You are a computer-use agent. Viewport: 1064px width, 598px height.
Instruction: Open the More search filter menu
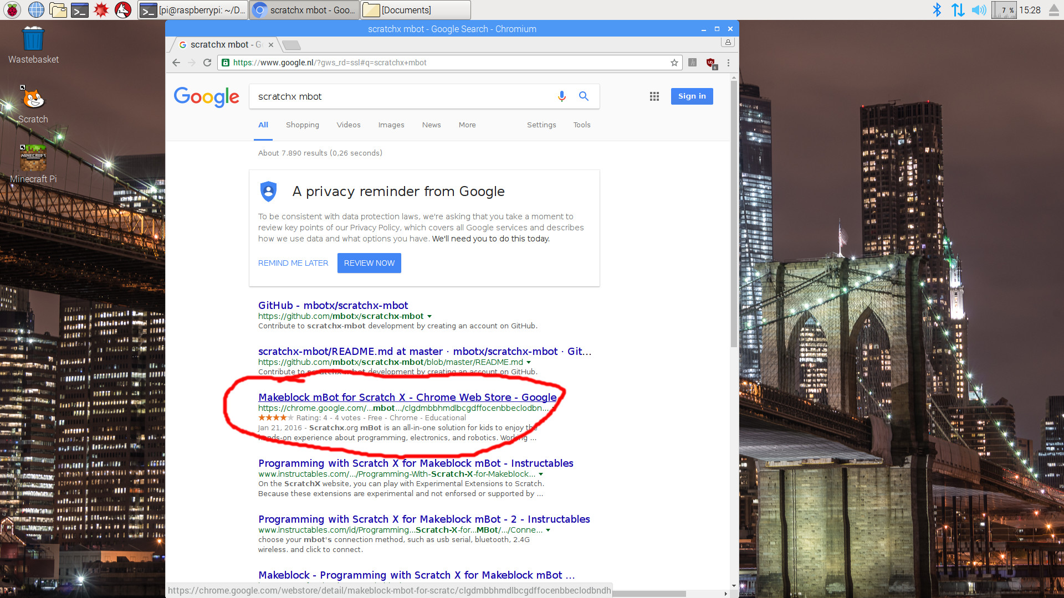click(x=467, y=125)
